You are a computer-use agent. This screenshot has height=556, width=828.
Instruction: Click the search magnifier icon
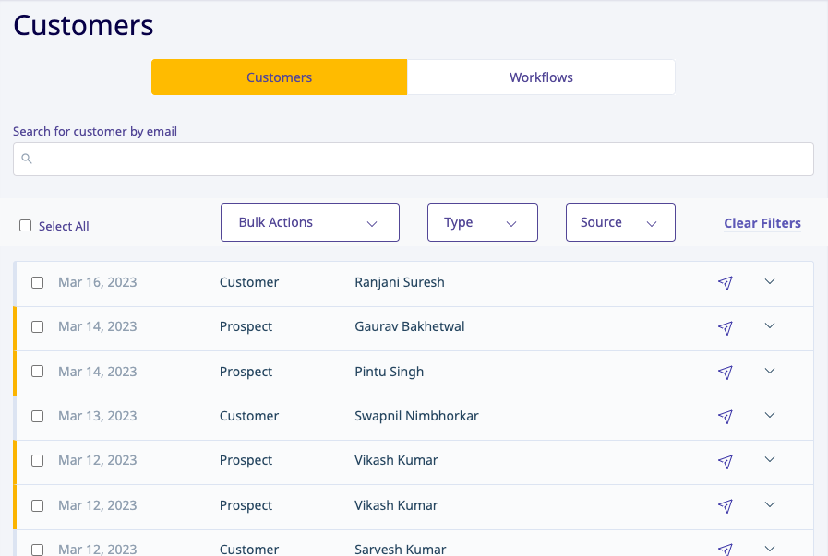point(27,159)
